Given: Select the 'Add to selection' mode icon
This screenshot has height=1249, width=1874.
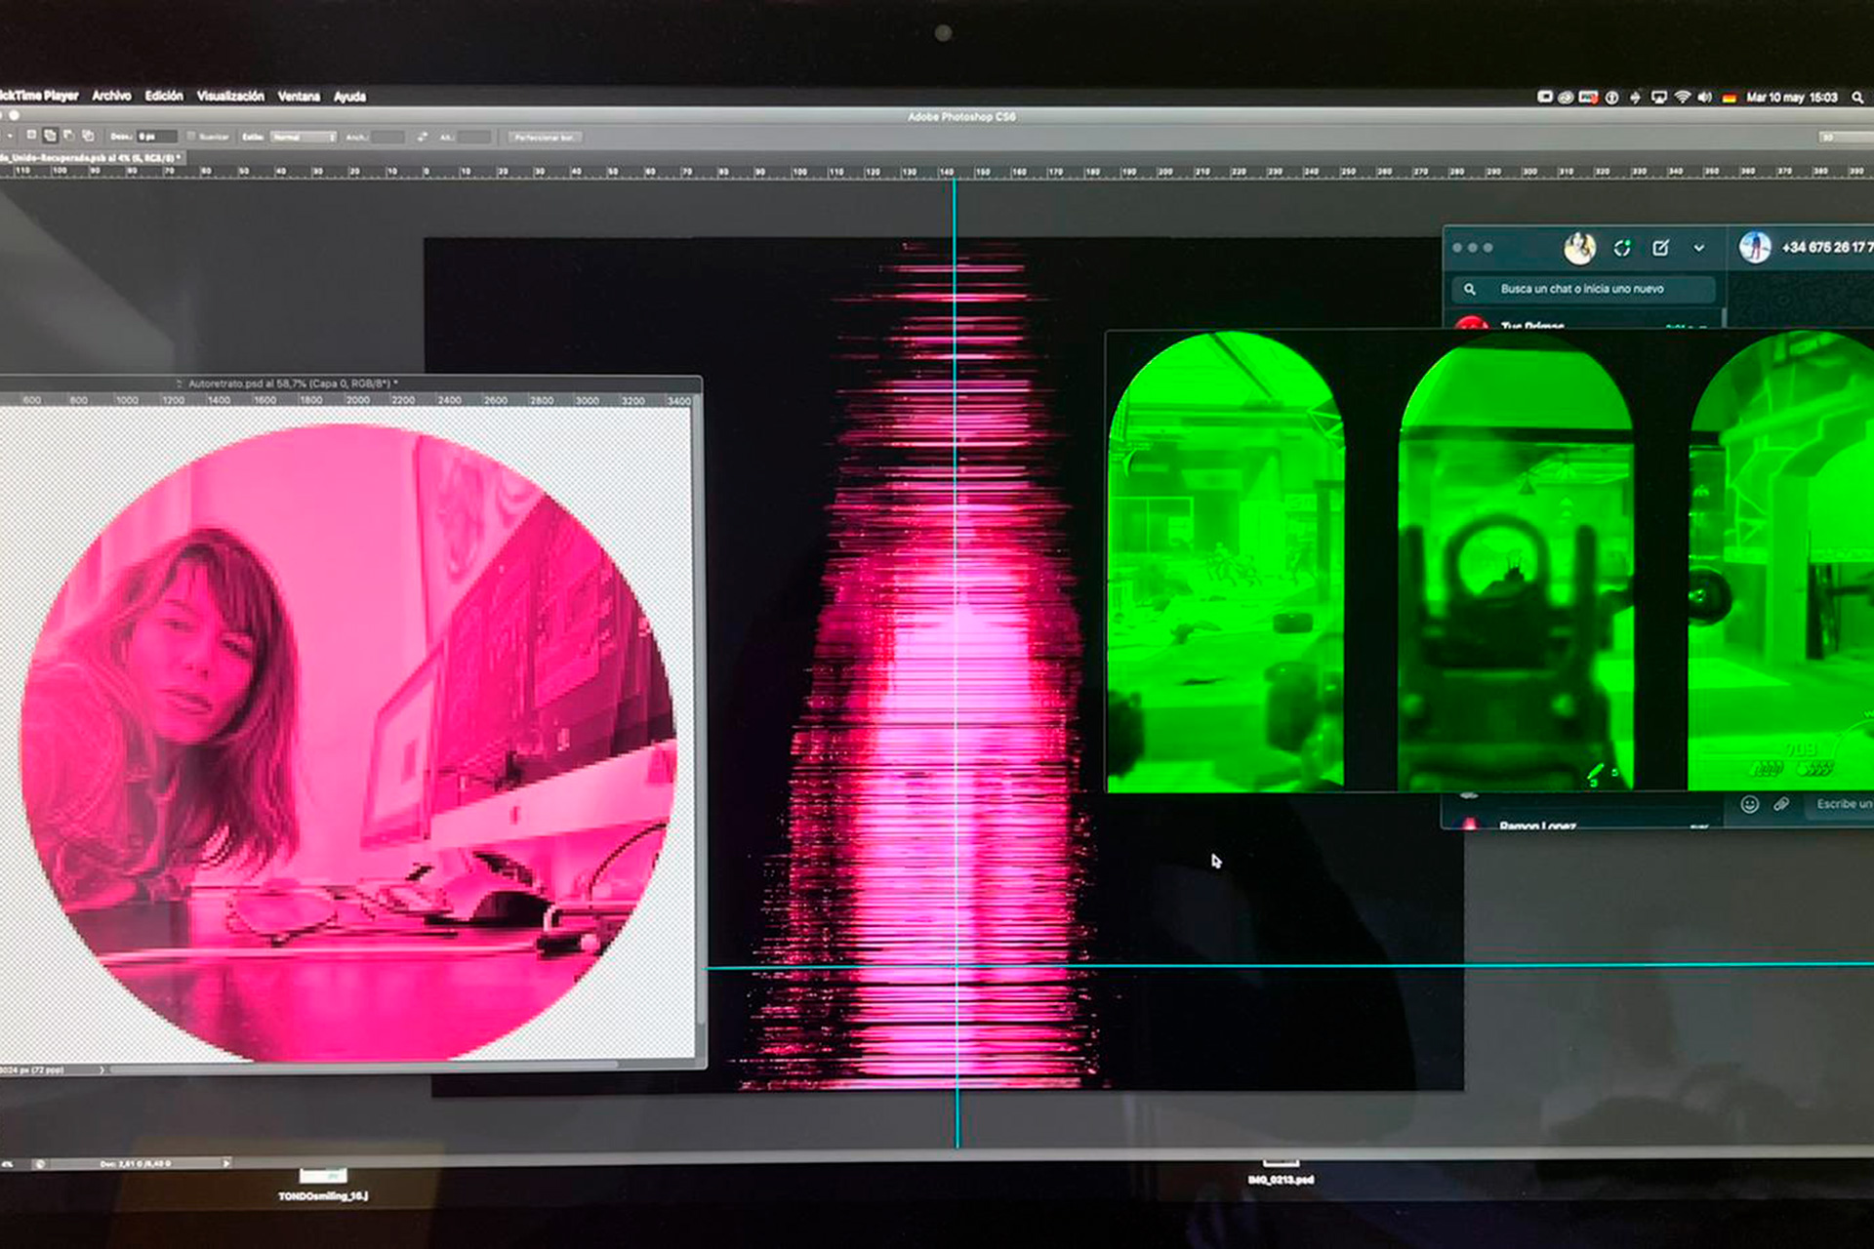Looking at the screenshot, I should [x=50, y=137].
